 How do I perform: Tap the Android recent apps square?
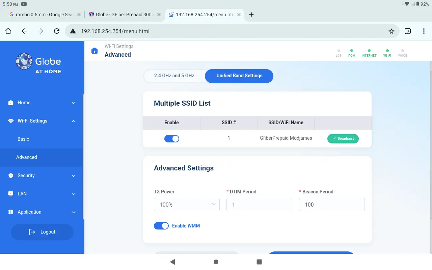pos(259,262)
